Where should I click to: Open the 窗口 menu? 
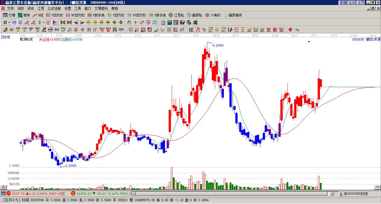click(x=88, y=8)
